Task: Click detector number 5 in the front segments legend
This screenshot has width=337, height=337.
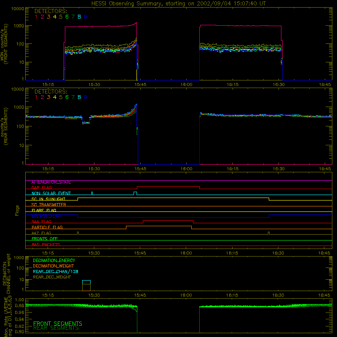Action: 61,17
